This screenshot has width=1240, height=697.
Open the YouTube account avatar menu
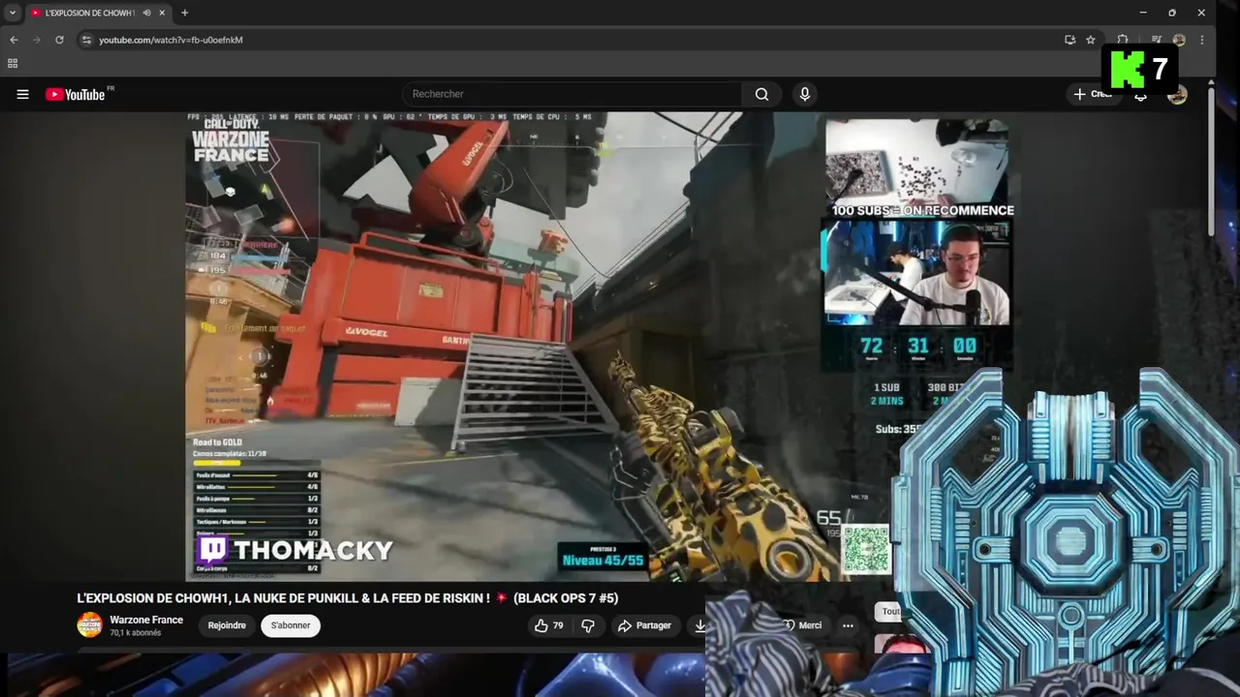(1177, 95)
